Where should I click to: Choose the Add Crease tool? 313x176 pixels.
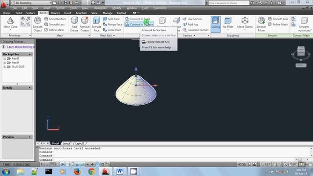(x=74, y=24)
